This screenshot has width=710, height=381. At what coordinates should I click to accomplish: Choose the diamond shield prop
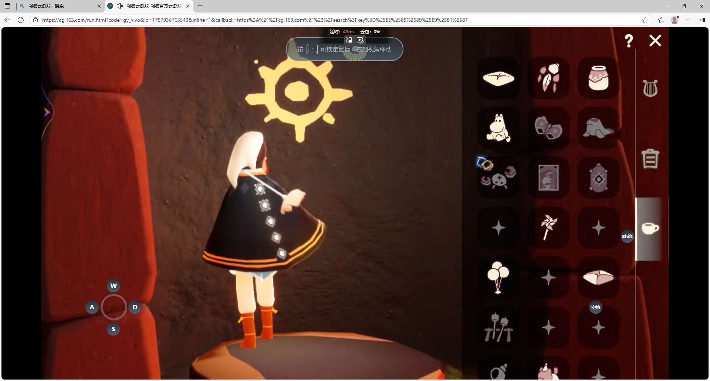click(x=598, y=178)
